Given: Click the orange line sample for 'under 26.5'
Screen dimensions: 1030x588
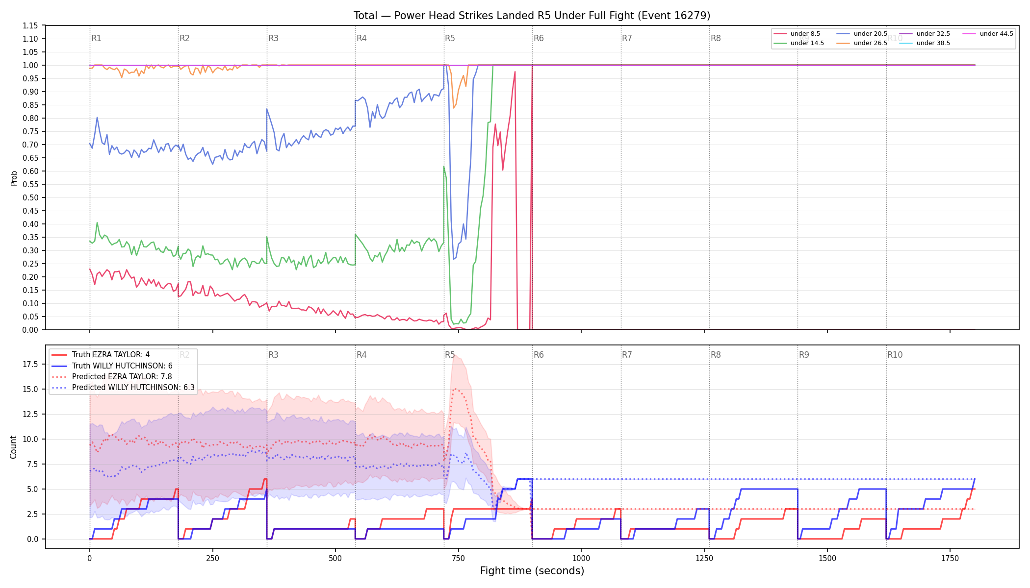Looking at the screenshot, I should tap(843, 43).
